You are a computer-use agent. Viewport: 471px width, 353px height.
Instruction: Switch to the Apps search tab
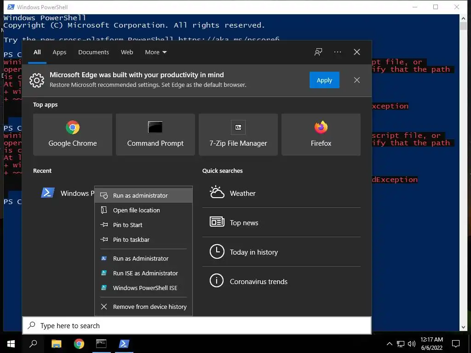coord(59,52)
